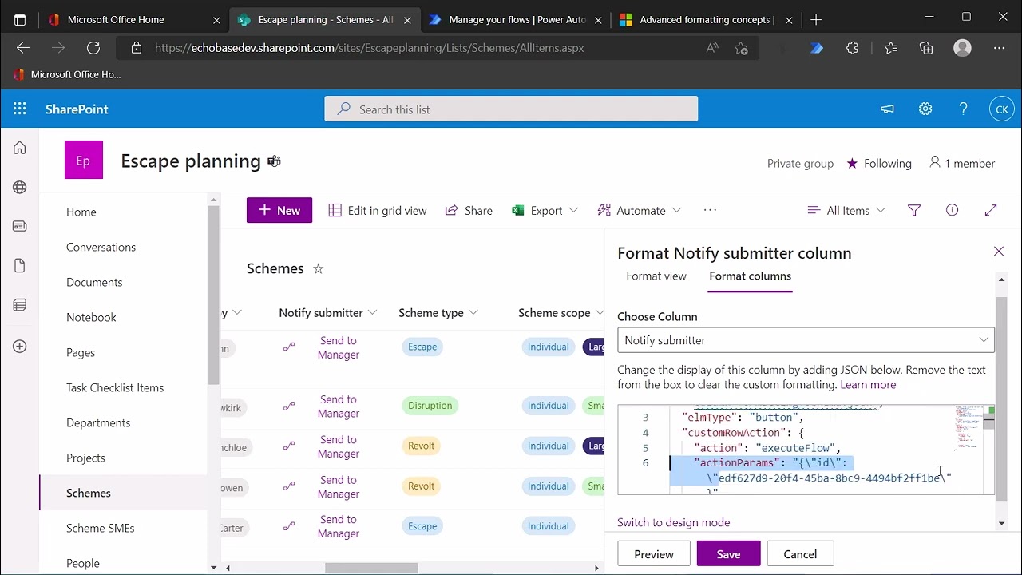Open the SharePoint app launcher waffle

[20, 109]
